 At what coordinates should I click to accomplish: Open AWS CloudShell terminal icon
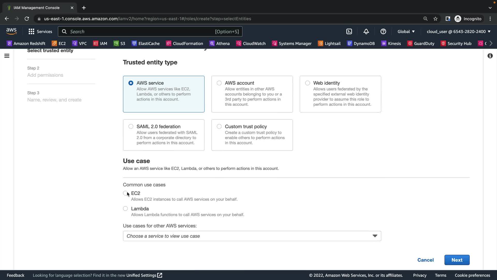(349, 31)
